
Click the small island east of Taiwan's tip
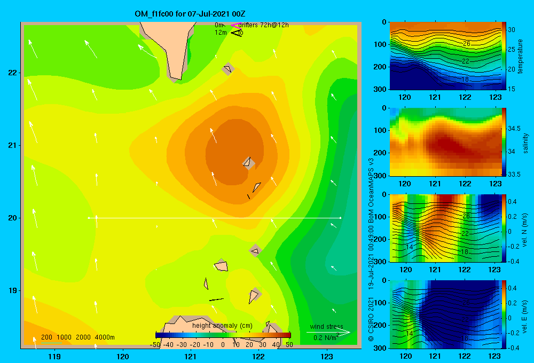point(227,69)
